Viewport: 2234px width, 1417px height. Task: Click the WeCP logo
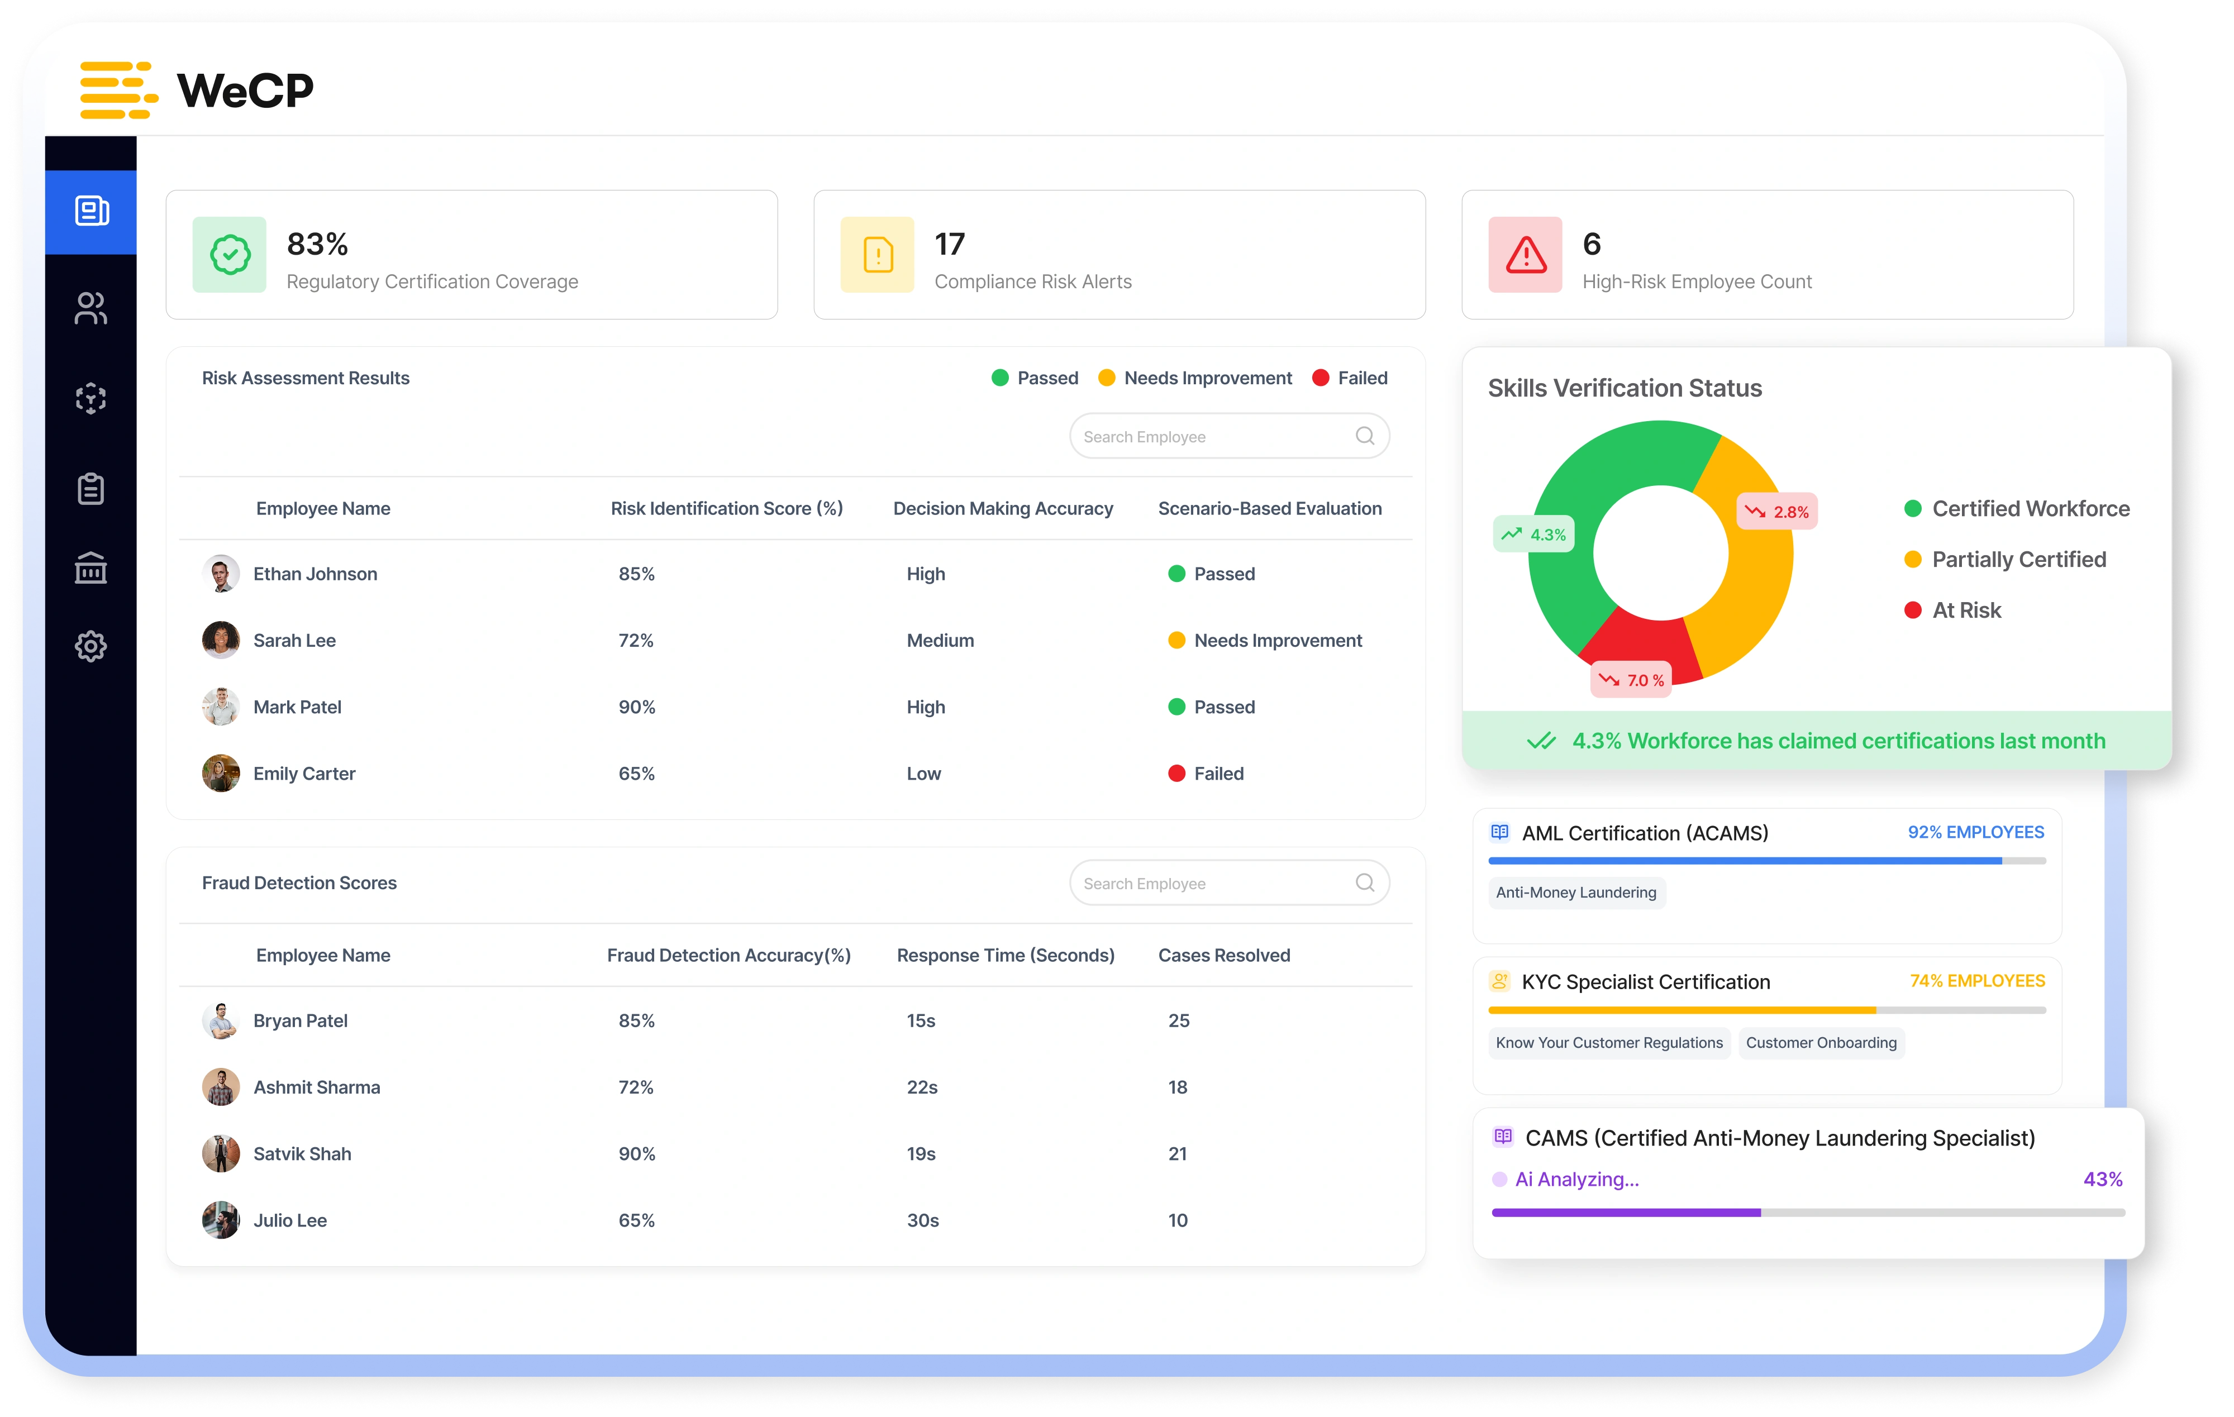pos(197,90)
